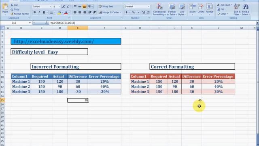The height and width of the screenshot is (146, 259).
Task: Set Middle Align vertical alignment
Action: coord(80,6)
